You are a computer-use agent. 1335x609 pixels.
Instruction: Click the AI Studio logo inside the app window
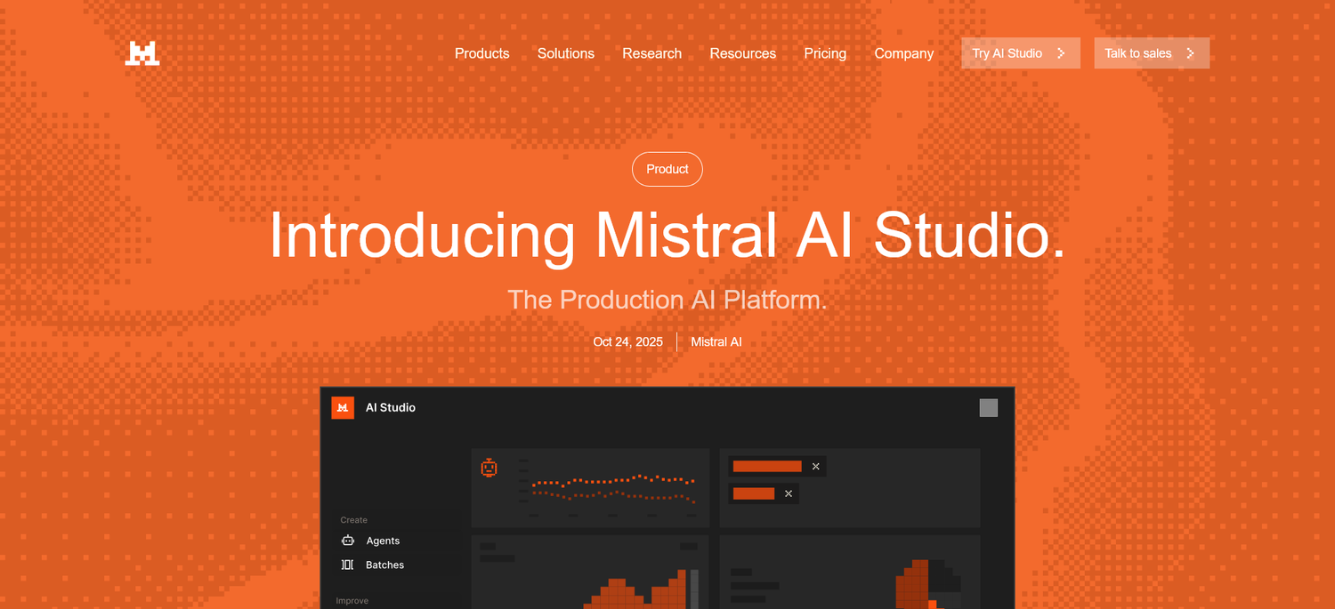tap(343, 407)
